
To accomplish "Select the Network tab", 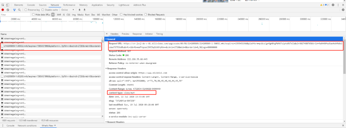I will pyautogui.click(x=55, y=5).
